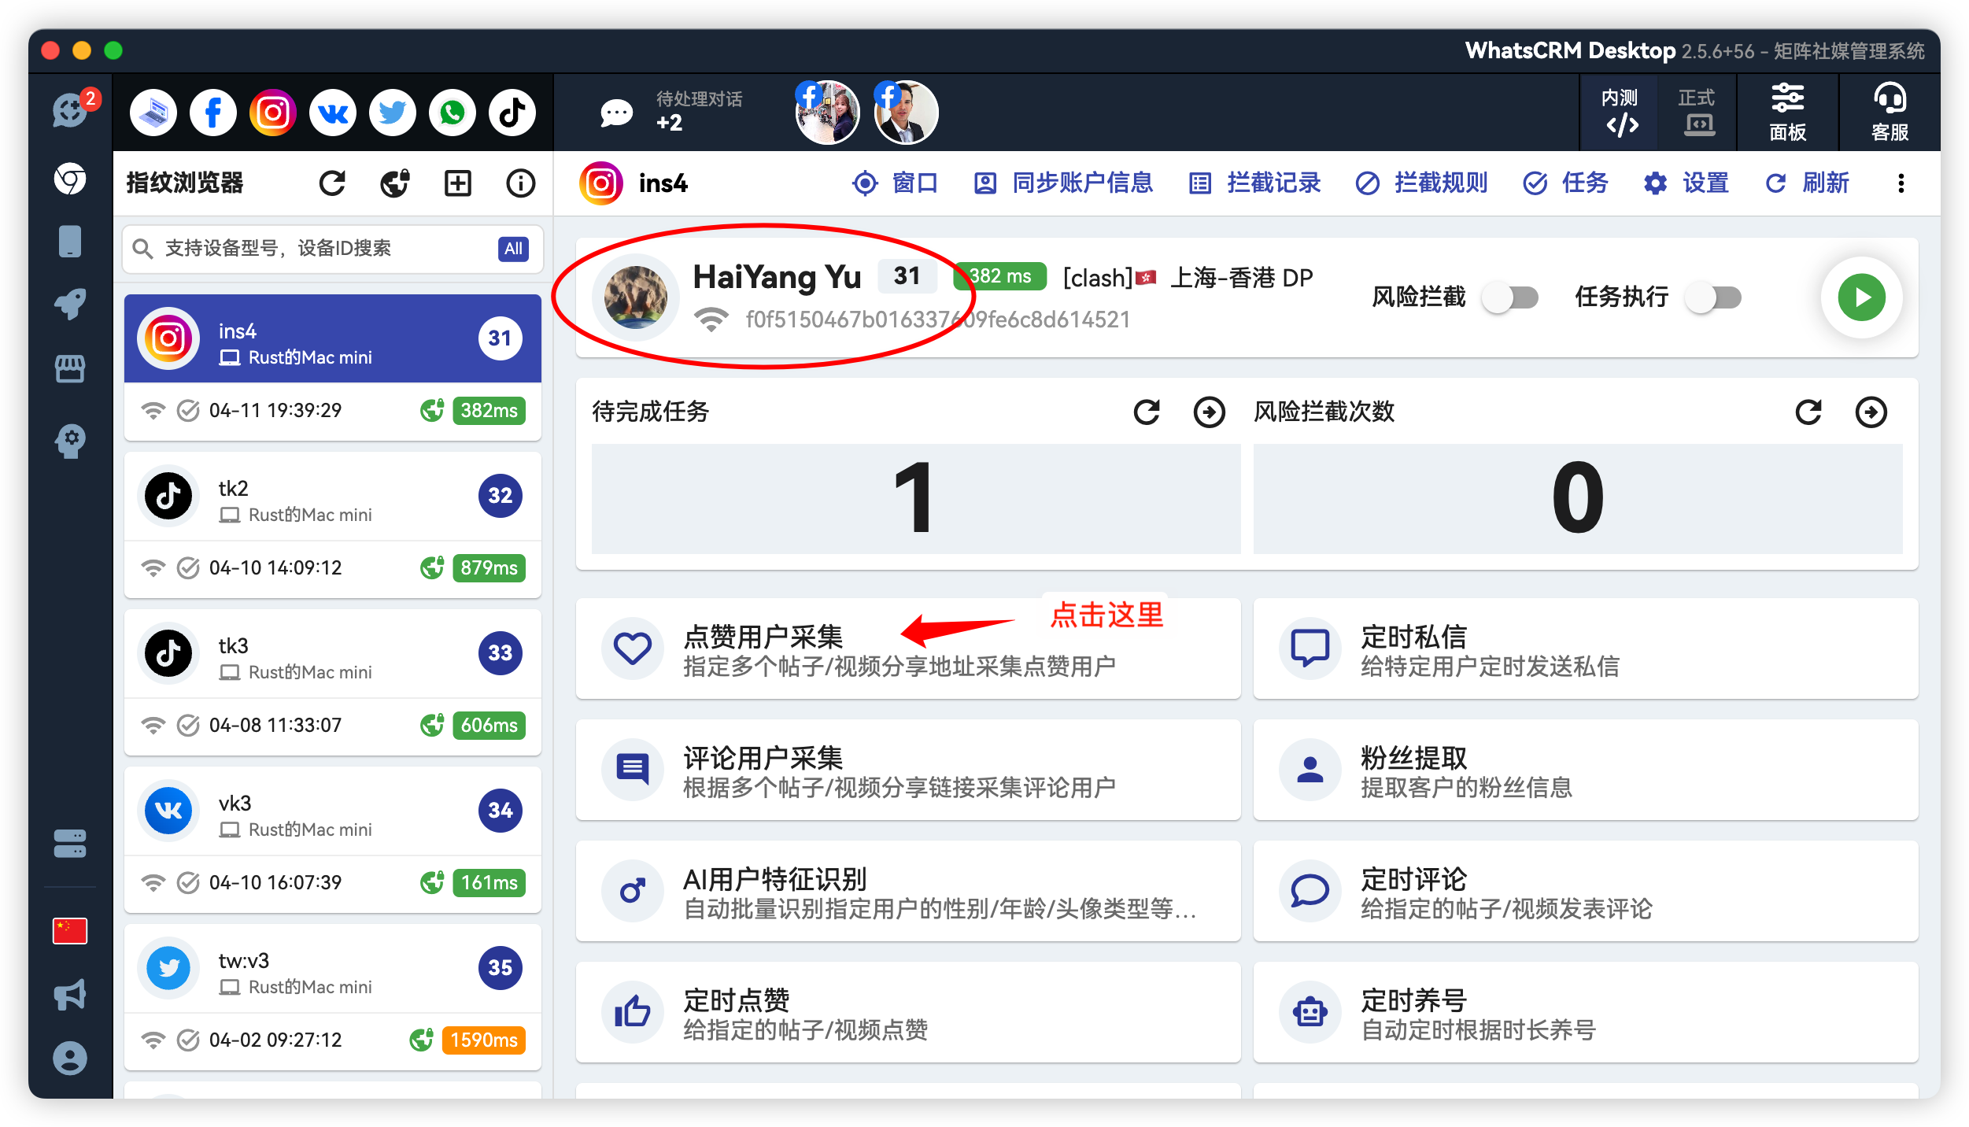1969x1127 pixels.
Task: Add a new fingerprint browser profile
Action: [x=459, y=183]
